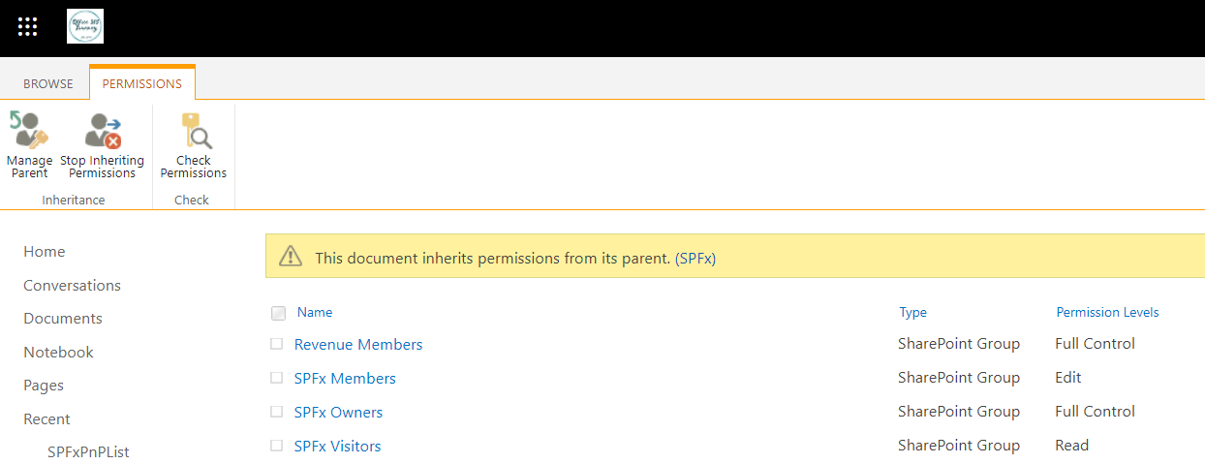Click the warning triangle in yellow banner
Viewport: 1205px width, 464px height.
coord(290,257)
